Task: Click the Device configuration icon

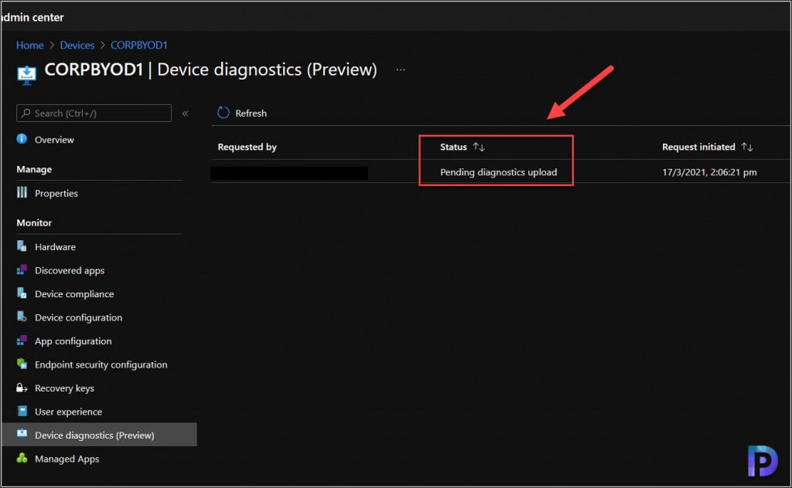Action: [x=22, y=317]
